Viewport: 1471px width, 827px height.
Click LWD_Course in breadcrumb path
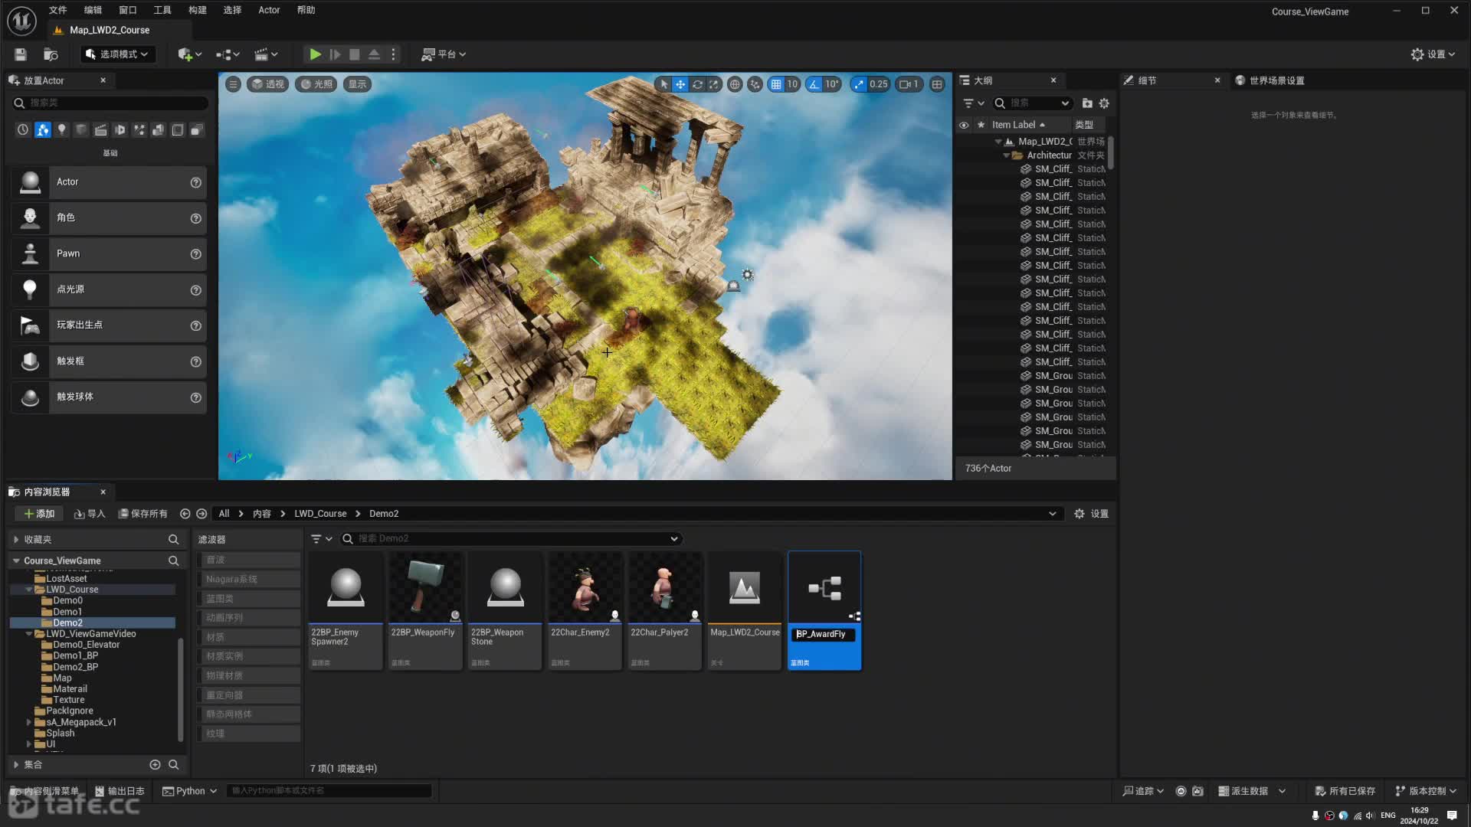(x=320, y=514)
